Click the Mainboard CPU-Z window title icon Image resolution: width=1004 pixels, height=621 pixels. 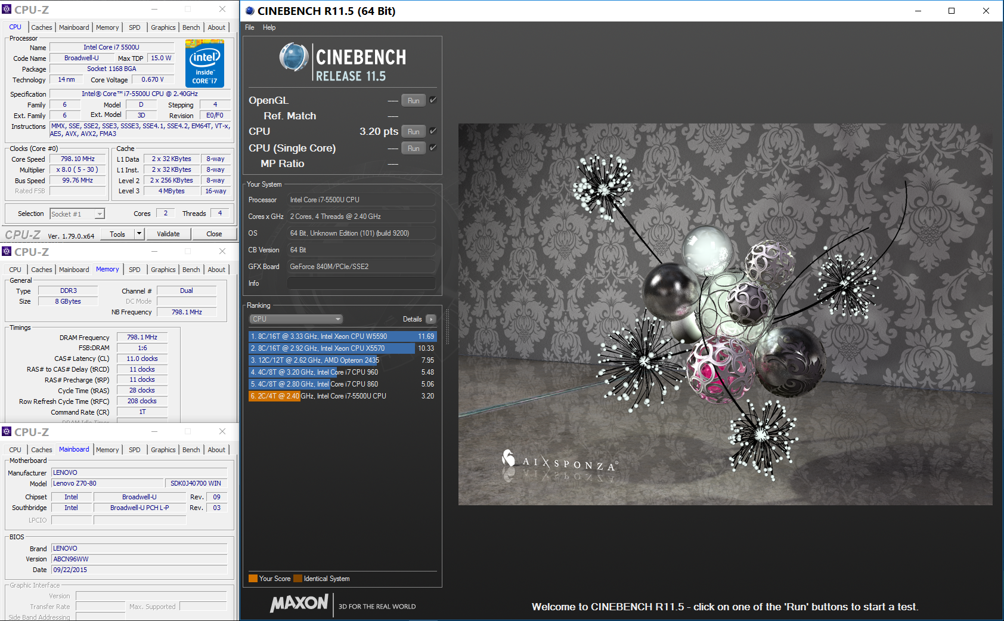(7, 431)
